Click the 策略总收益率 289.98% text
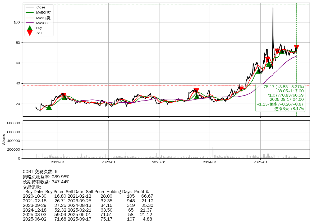 (46, 177)
